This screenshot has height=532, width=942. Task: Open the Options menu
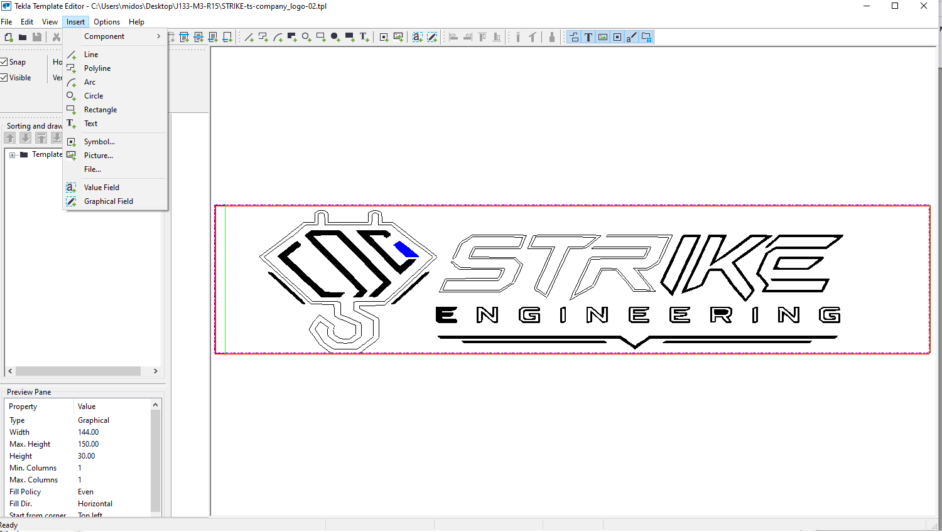(107, 22)
